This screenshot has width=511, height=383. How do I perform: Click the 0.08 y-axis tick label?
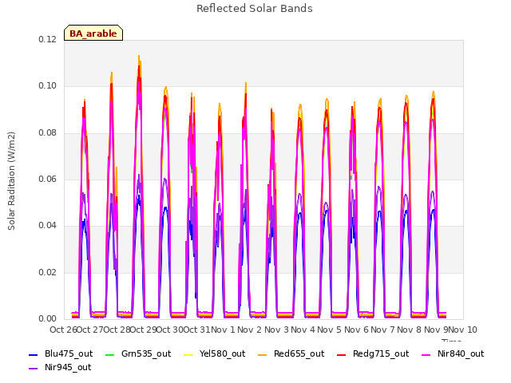(x=48, y=132)
